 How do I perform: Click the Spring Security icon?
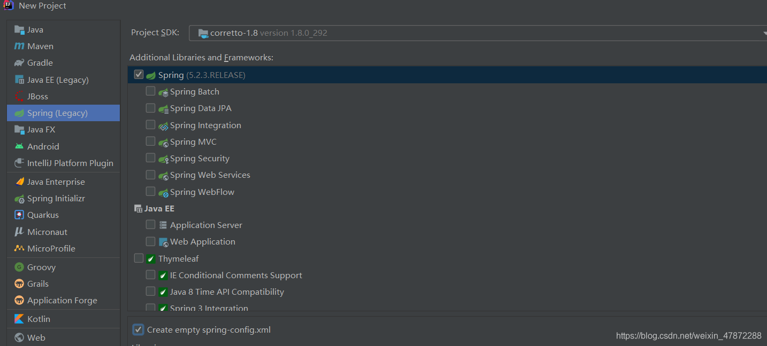click(163, 159)
